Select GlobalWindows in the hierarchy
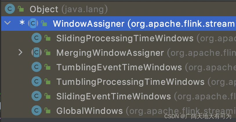Screen dimensions: 236x122 click(89, 111)
